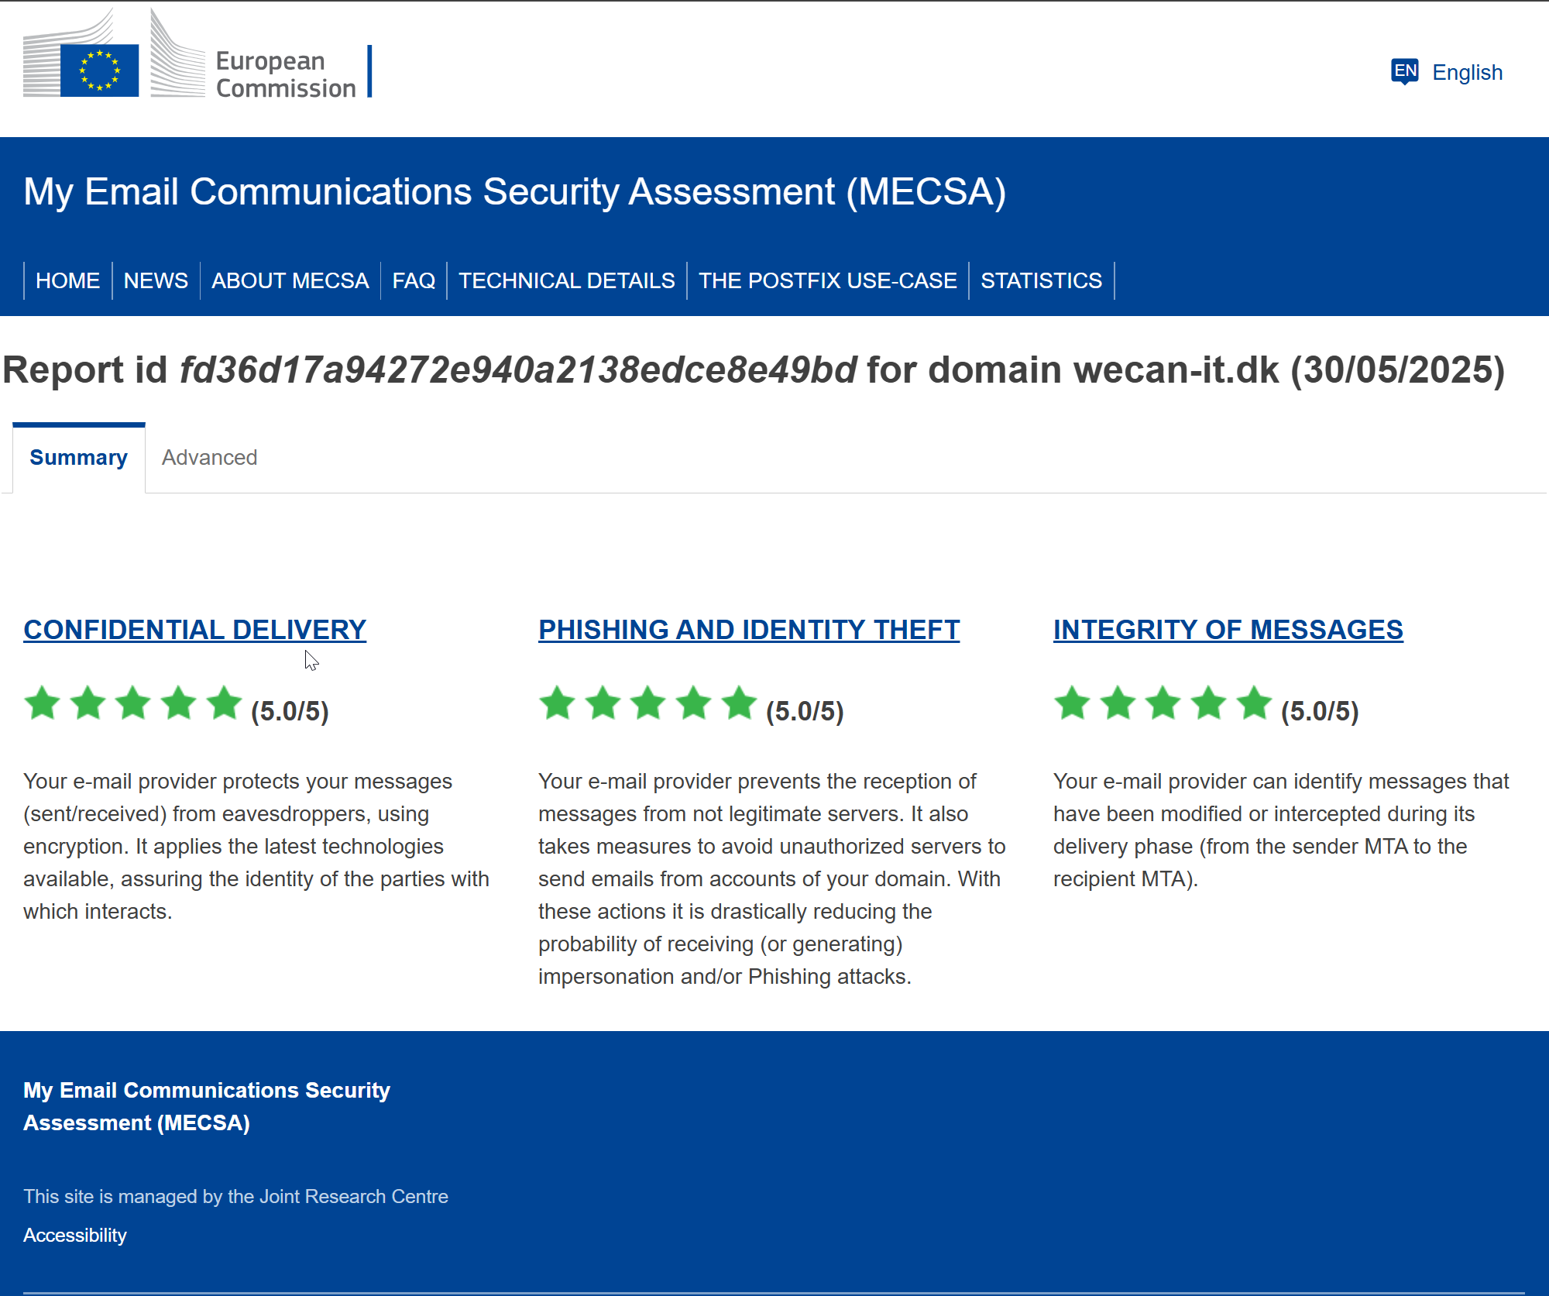Click the Integrity of Messages description paragraph
The height and width of the screenshot is (1296, 1549).
tap(1281, 830)
